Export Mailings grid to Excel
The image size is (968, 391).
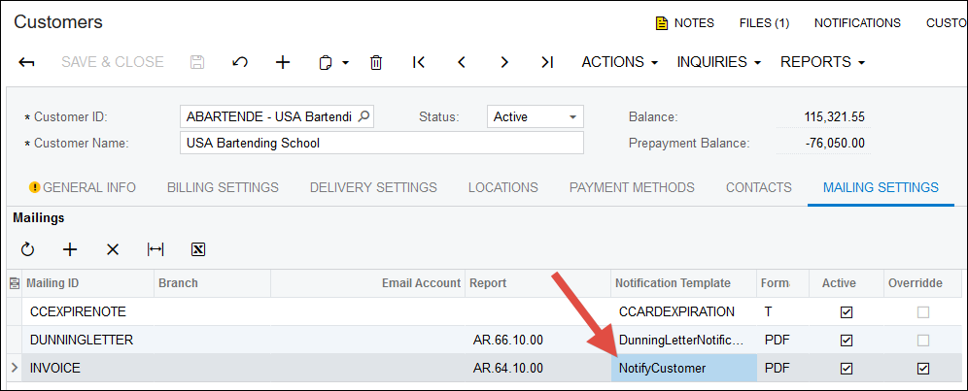pyautogui.click(x=198, y=249)
